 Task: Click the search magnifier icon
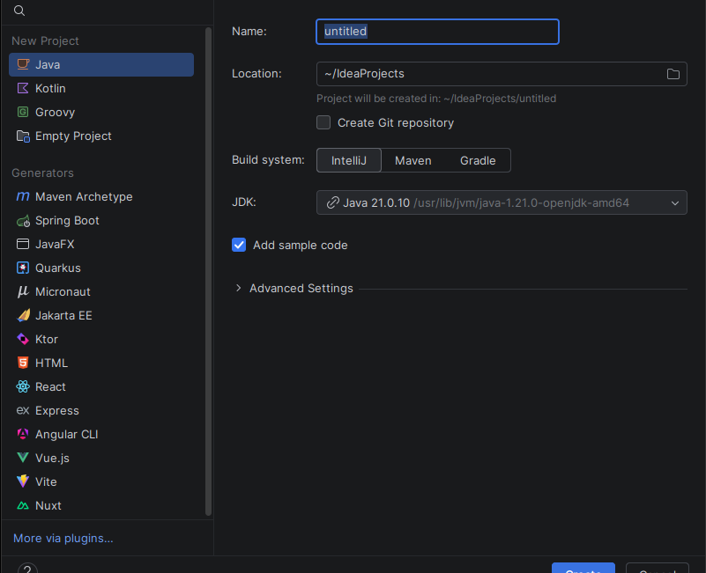[19, 11]
